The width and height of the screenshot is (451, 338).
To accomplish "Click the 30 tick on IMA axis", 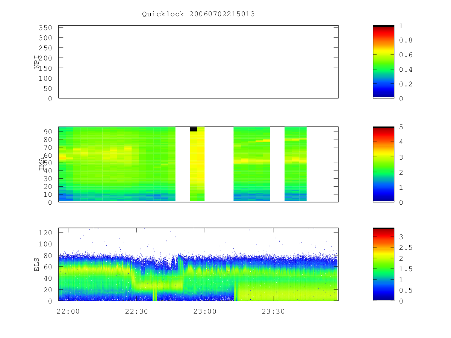I will 48,178.
